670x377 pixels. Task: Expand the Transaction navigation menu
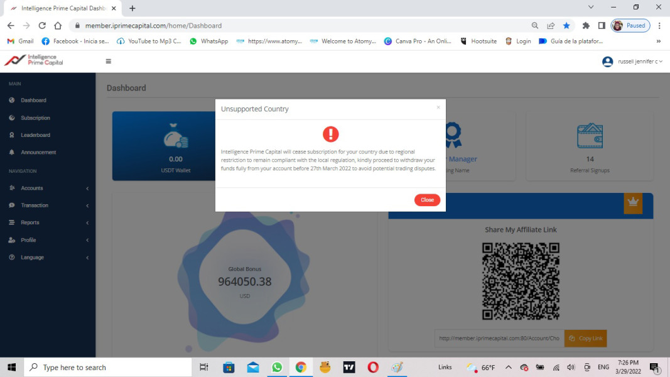point(48,205)
